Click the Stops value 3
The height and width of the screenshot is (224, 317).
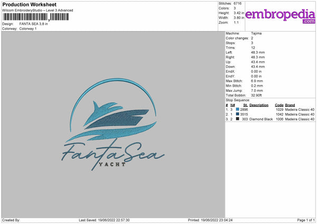click(252, 43)
